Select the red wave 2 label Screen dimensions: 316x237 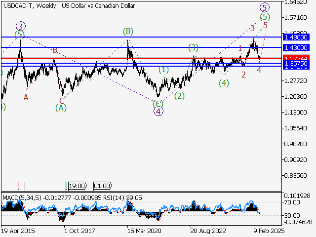[x=243, y=75]
